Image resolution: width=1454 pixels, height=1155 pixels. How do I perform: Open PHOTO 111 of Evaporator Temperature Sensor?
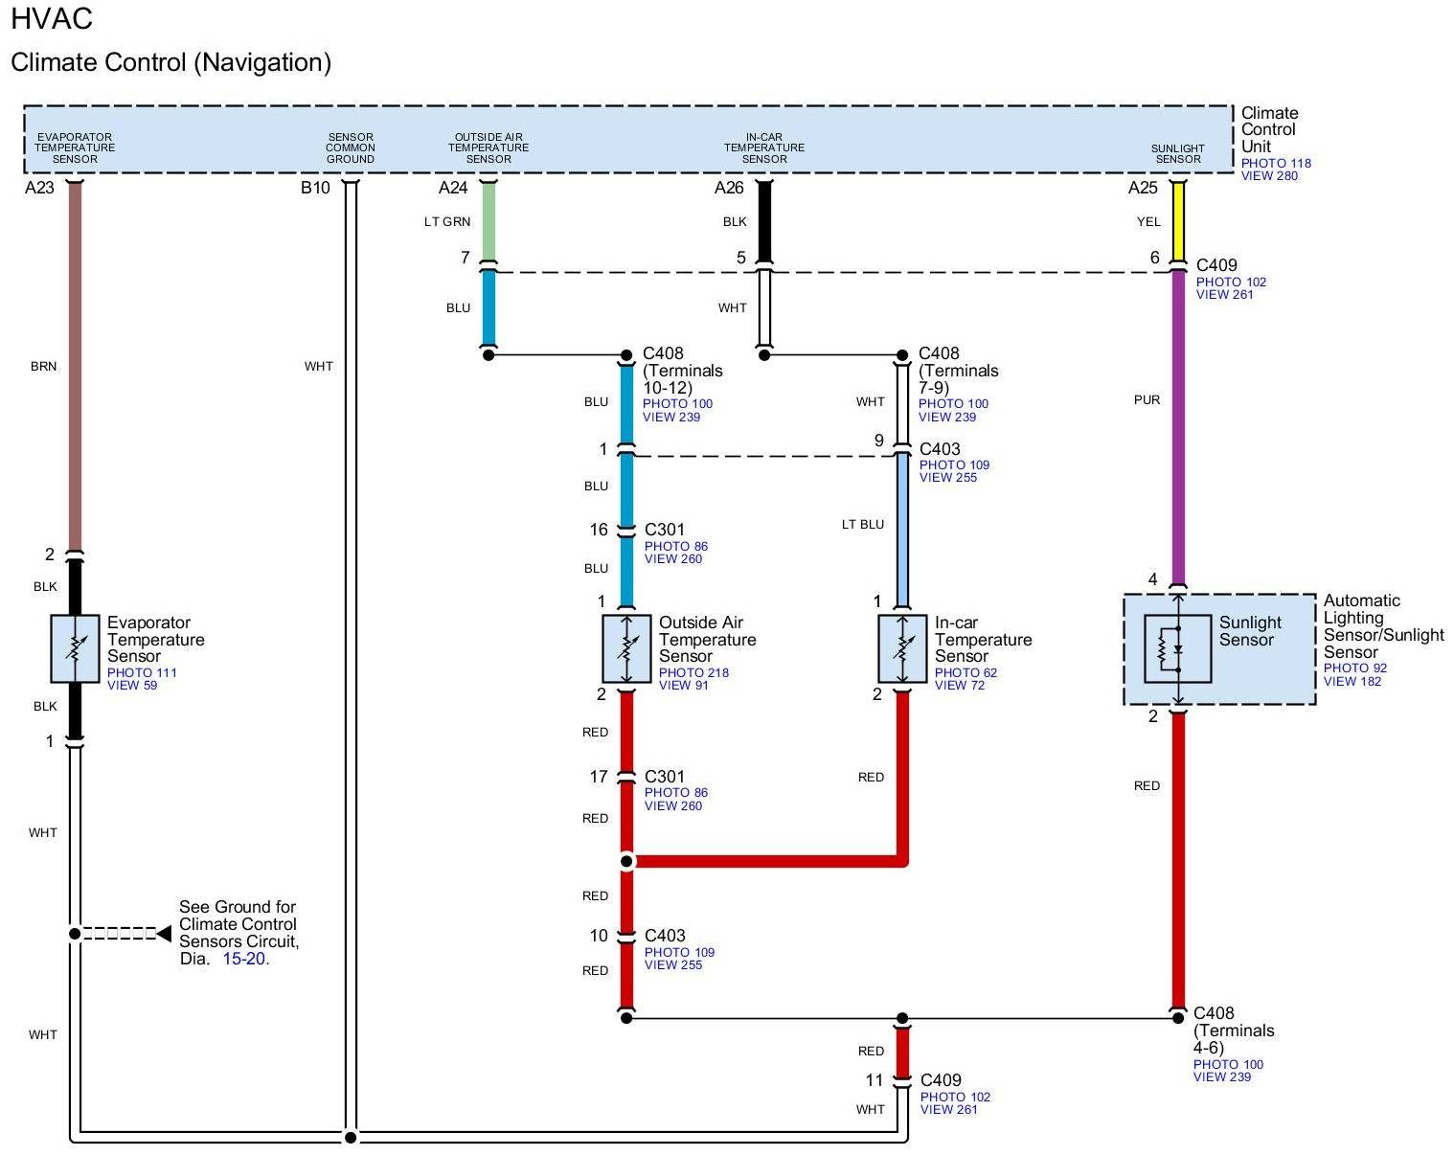pyautogui.click(x=142, y=672)
